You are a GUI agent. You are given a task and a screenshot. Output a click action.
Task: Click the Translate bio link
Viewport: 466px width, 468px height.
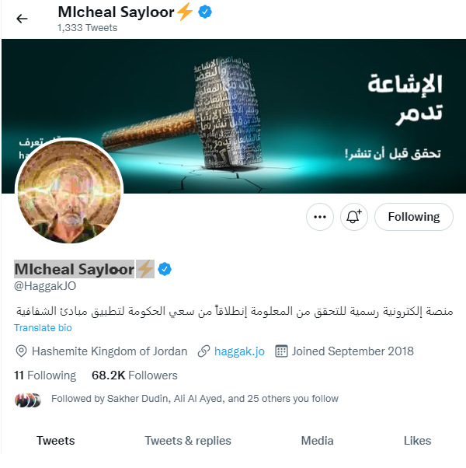[x=43, y=328]
